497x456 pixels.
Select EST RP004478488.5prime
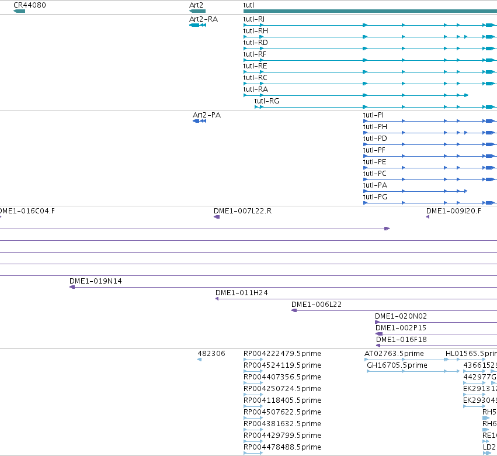pyautogui.click(x=282, y=447)
